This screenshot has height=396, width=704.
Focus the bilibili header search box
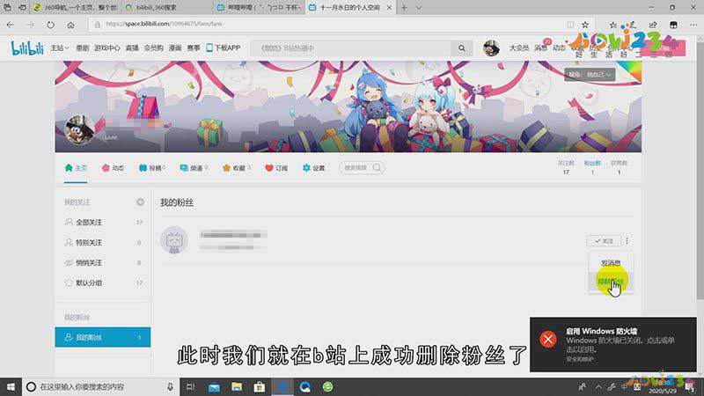tap(350, 48)
